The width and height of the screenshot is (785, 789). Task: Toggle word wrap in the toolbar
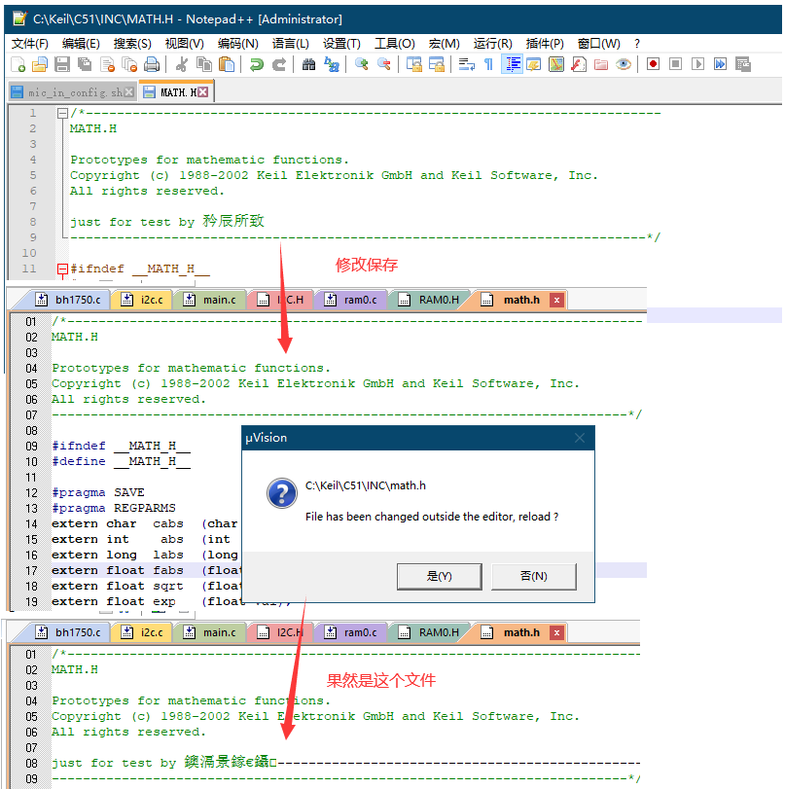point(466,64)
